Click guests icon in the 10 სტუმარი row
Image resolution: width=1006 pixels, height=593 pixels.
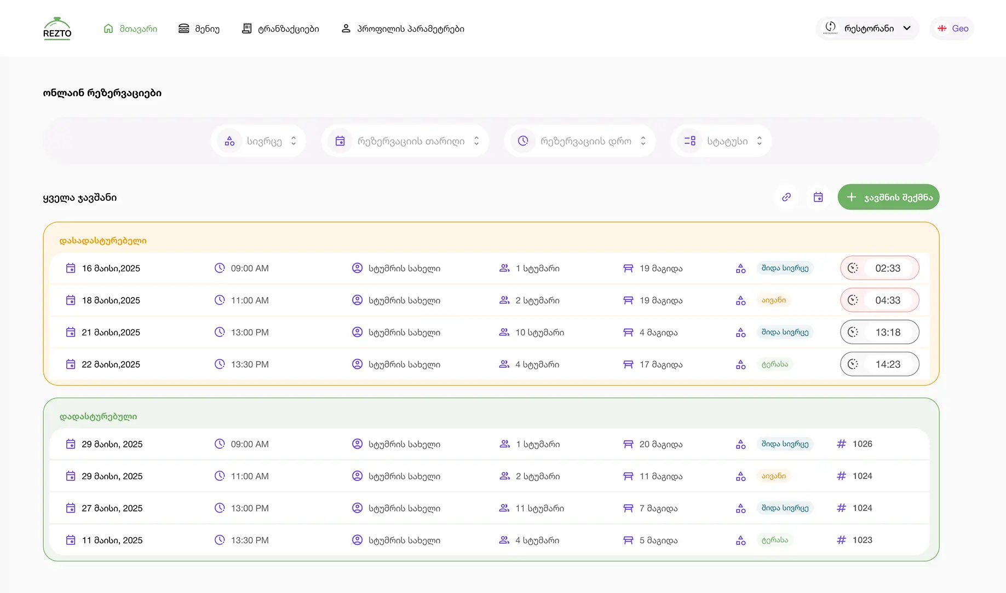504,332
